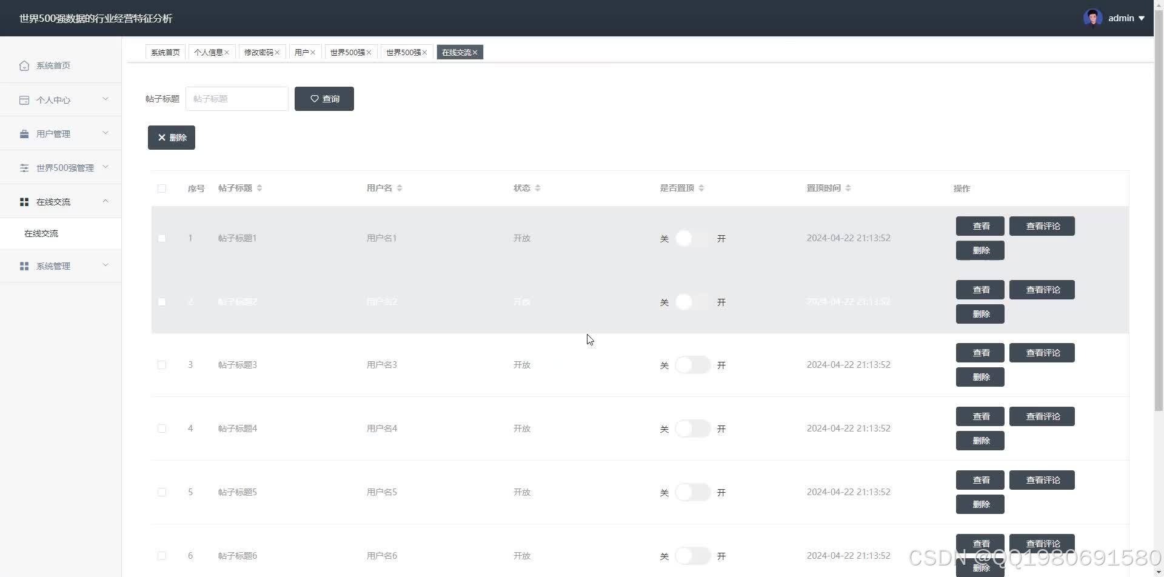Close the 个人信息 tab
This screenshot has width=1164, height=577.
pos(227,53)
